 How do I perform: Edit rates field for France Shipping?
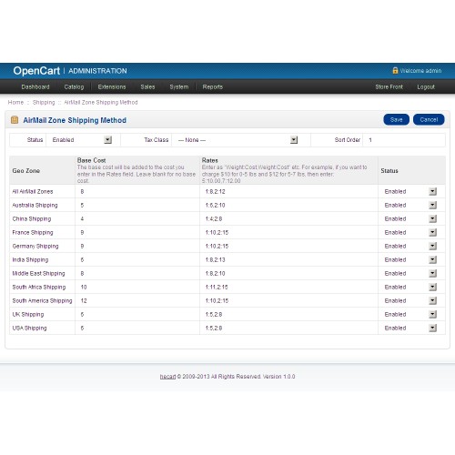click(x=288, y=232)
